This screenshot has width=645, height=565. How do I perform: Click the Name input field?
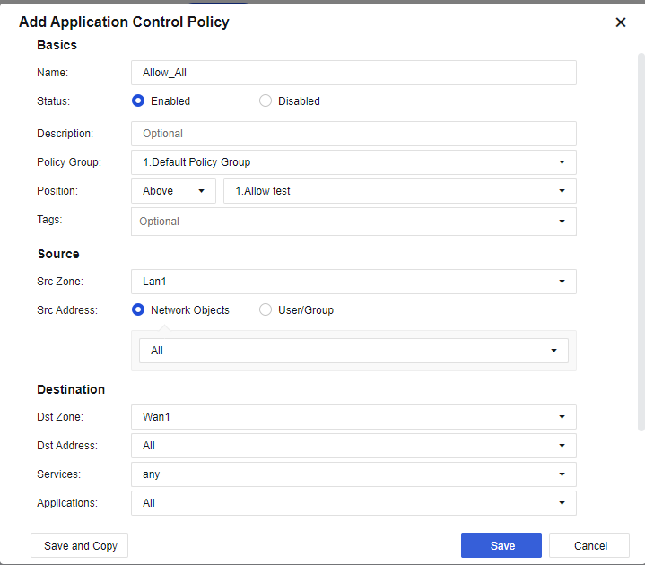tap(353, 73)
